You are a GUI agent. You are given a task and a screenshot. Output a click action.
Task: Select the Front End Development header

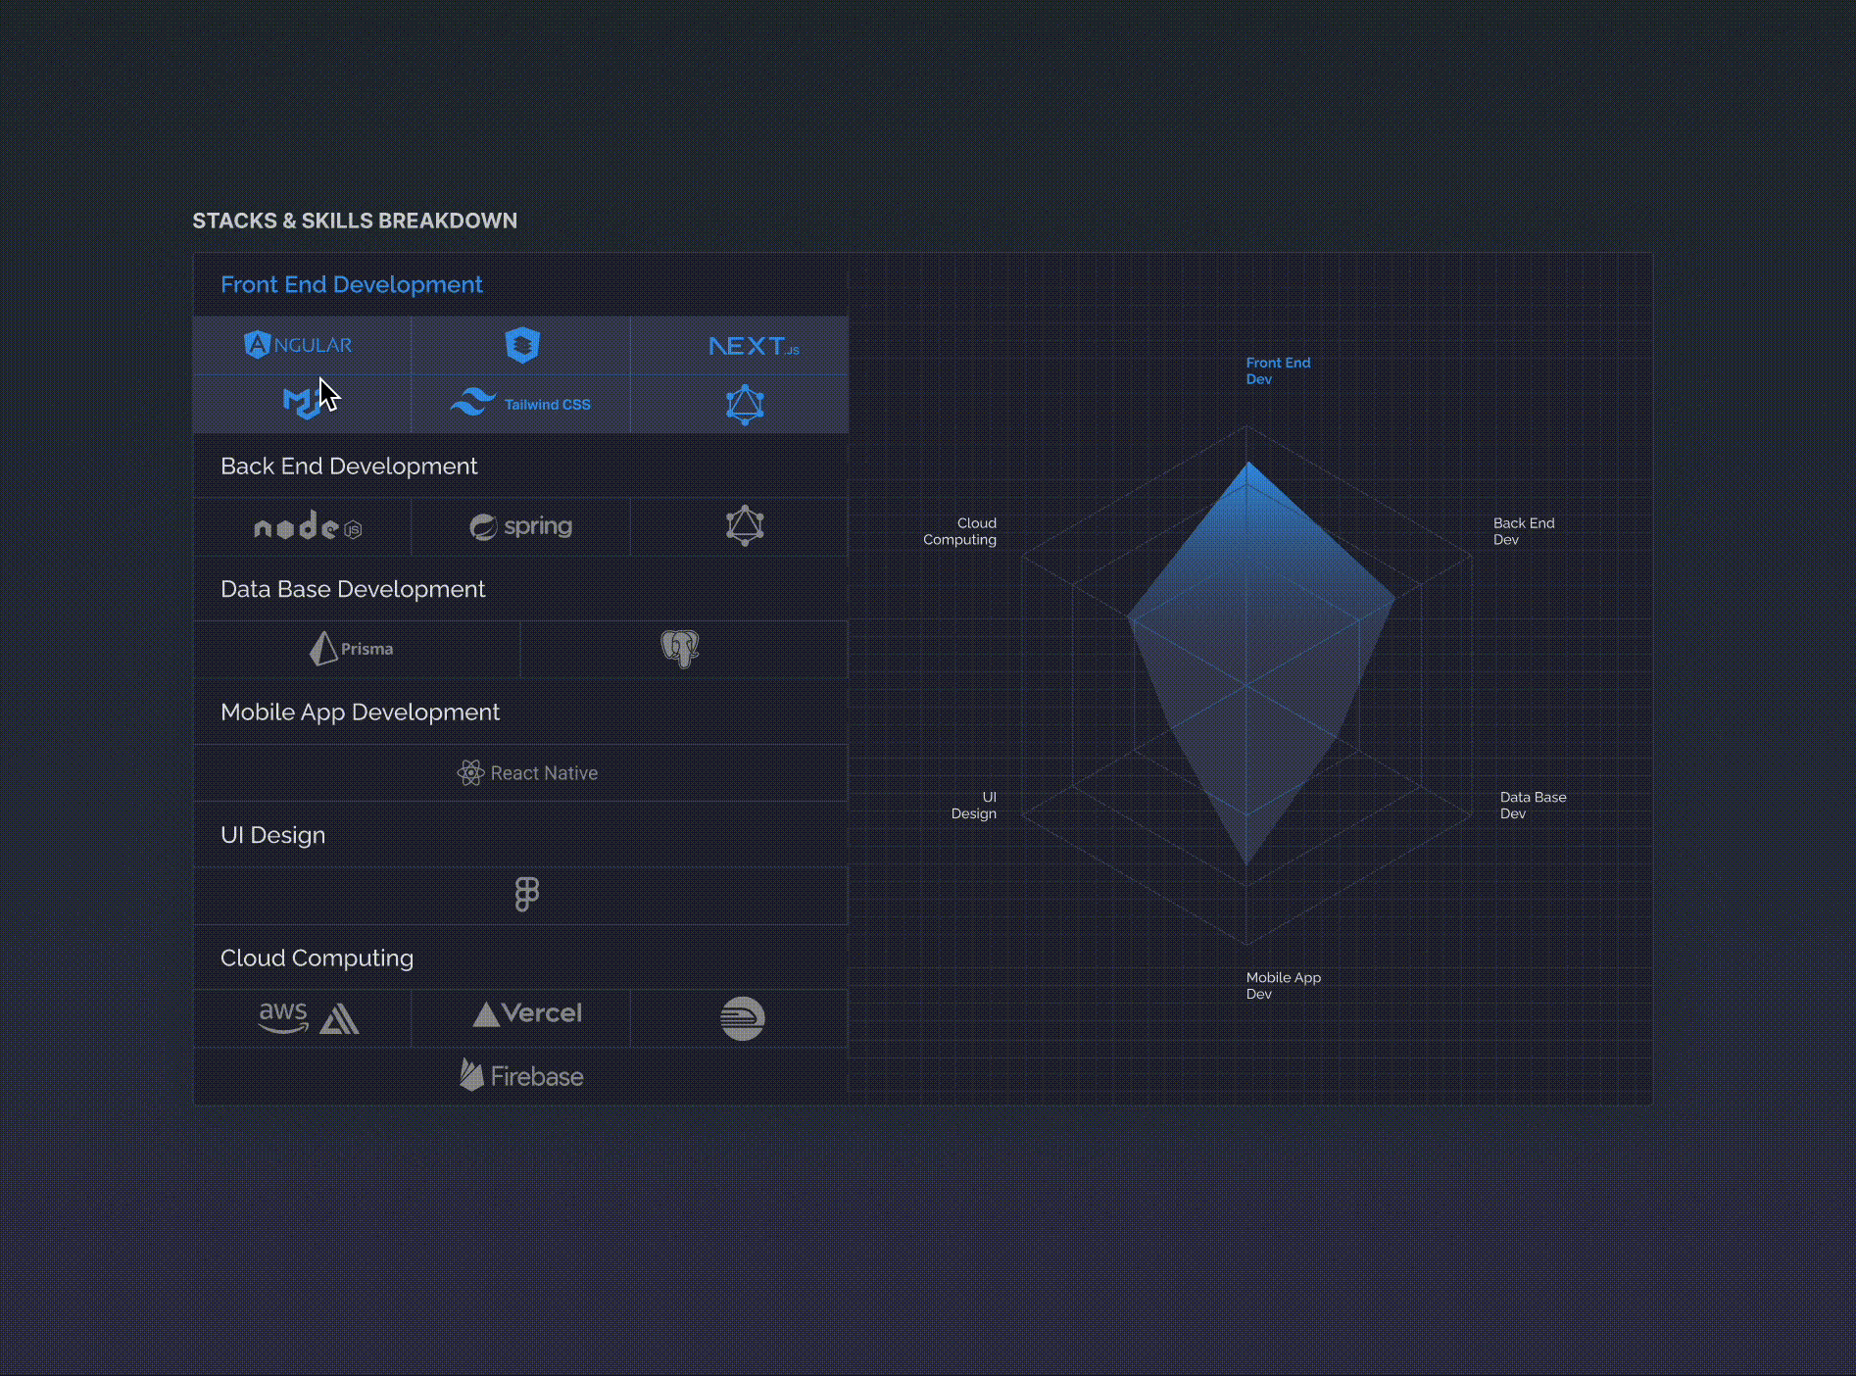(x=352, y=284)
